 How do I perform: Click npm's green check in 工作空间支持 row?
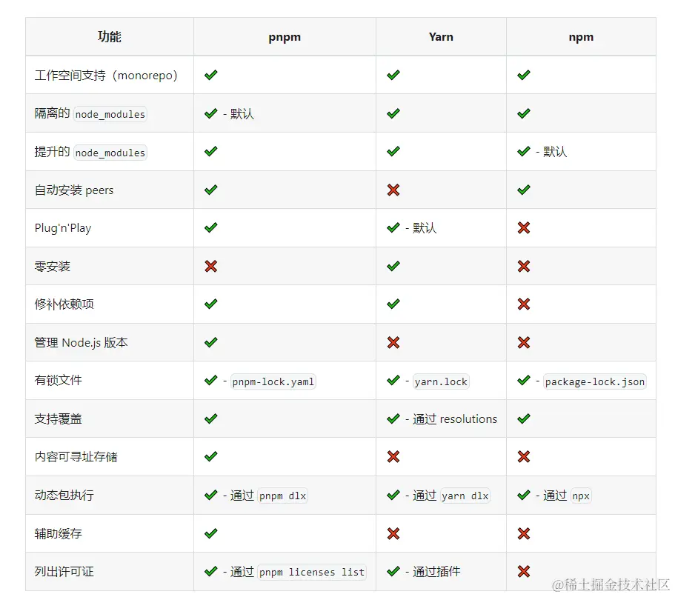[524, 75]
